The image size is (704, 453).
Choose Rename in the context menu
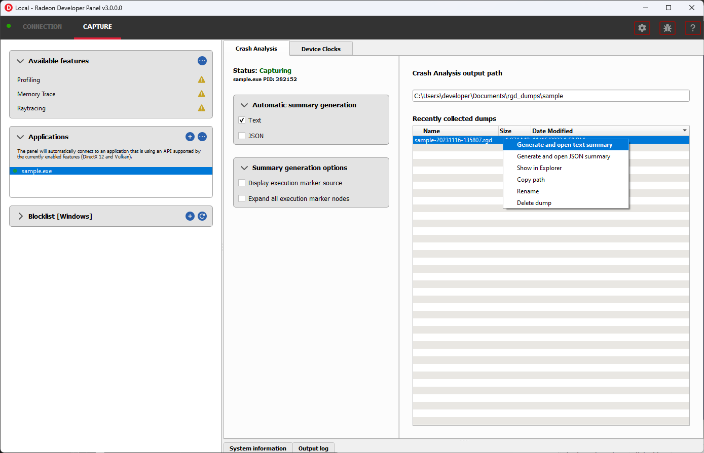566,191
